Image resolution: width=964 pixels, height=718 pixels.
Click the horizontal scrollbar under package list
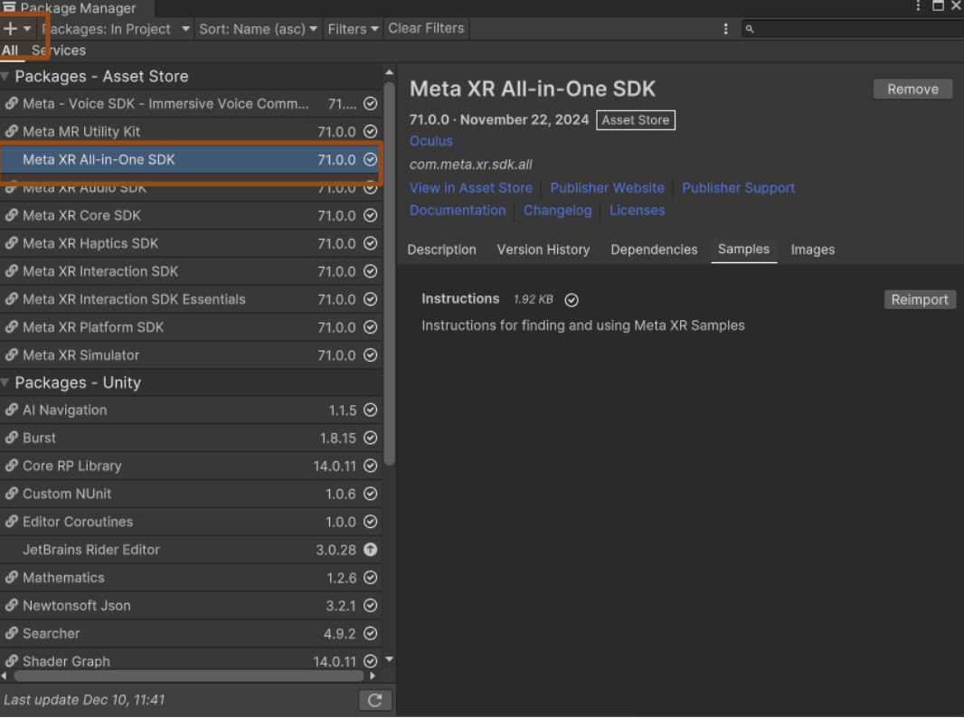(190, 675)
